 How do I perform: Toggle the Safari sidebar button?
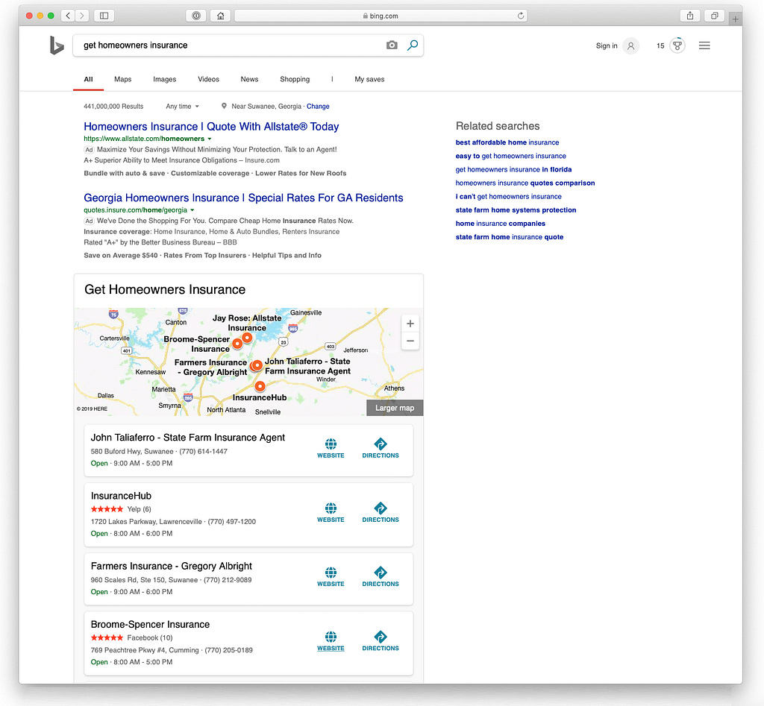[x=104, y=16]
